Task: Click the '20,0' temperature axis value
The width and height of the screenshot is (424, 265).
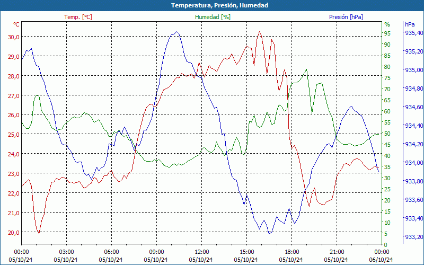Action: pos(14,233)
